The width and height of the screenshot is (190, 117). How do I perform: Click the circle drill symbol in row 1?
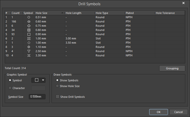[x=29, y=17]
